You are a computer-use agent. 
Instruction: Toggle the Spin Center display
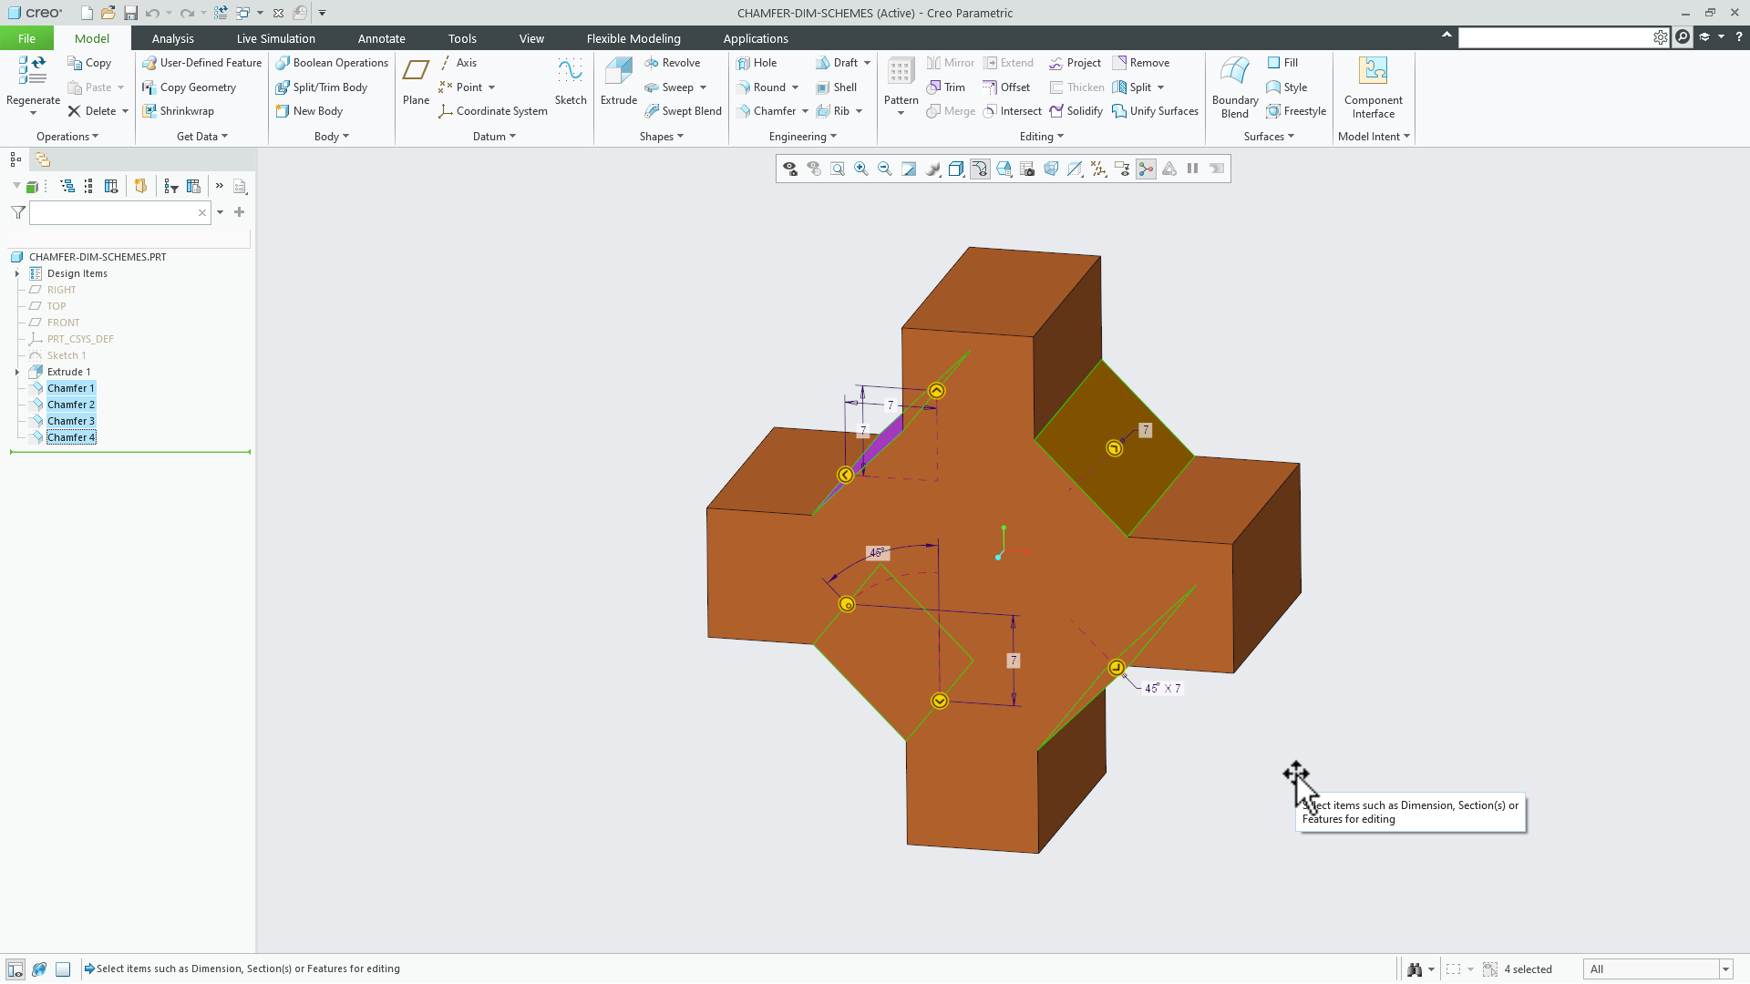1146,169
